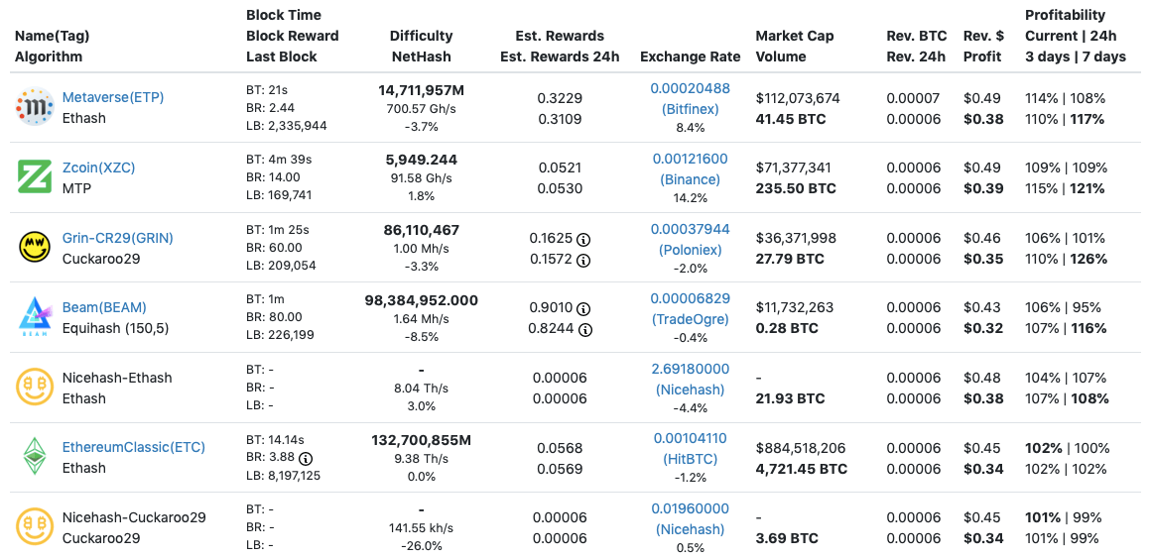Open the EthereumClassic(ETC) coin link
Viewport: 1152px width, 559px height.
(133, 447)
